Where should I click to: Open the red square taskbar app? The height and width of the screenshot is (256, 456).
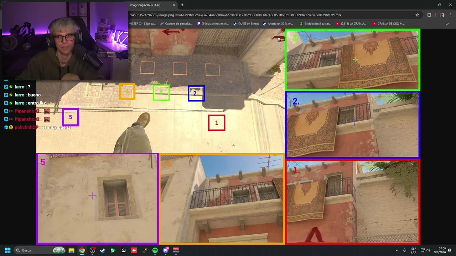click(x=134, y=250)
